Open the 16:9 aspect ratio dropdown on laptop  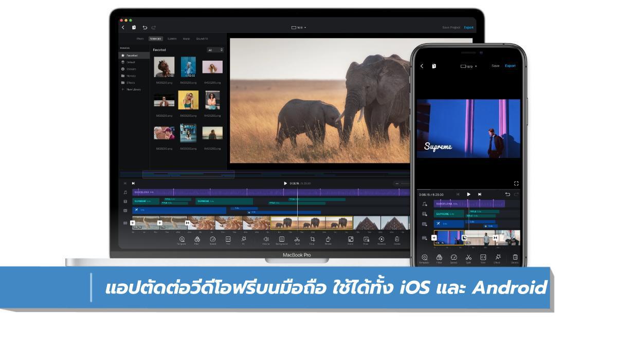[298, 27]
